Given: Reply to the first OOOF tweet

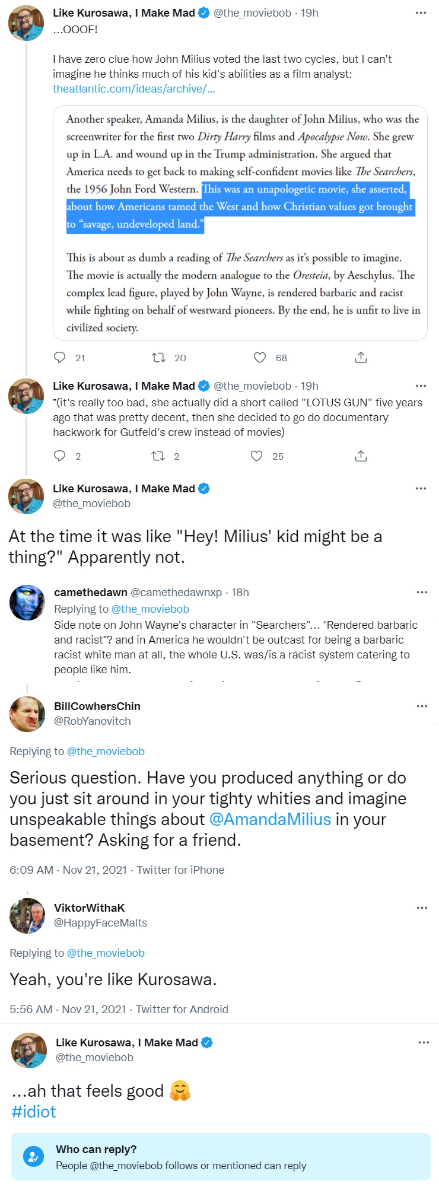Looking at the screenshot, I should 60,358.
